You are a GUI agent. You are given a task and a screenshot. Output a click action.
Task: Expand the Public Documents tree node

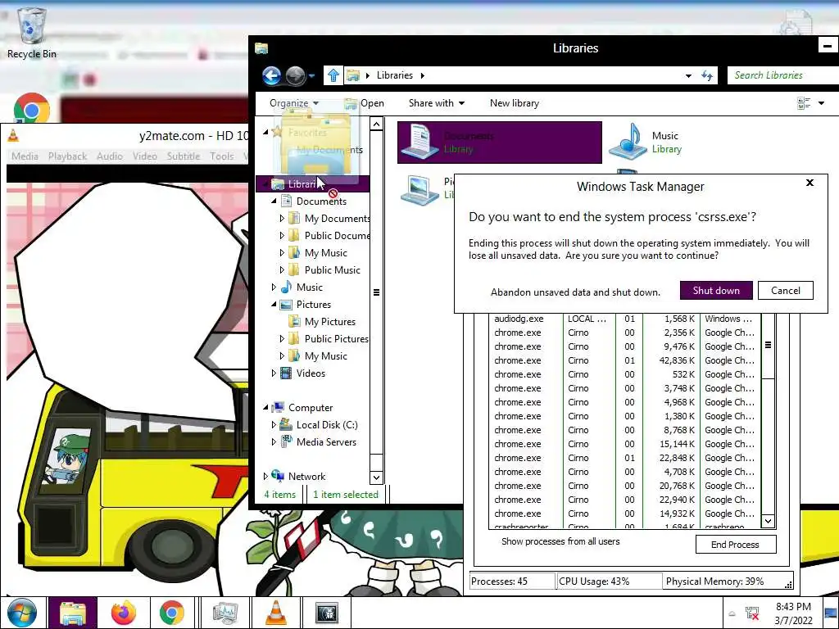tap(282, 235)
